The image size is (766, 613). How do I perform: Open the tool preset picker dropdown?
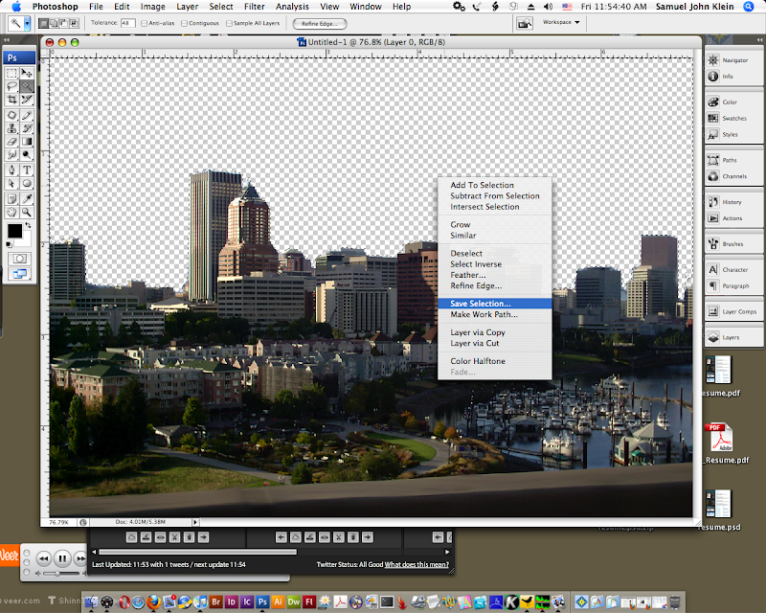point(29,22)
